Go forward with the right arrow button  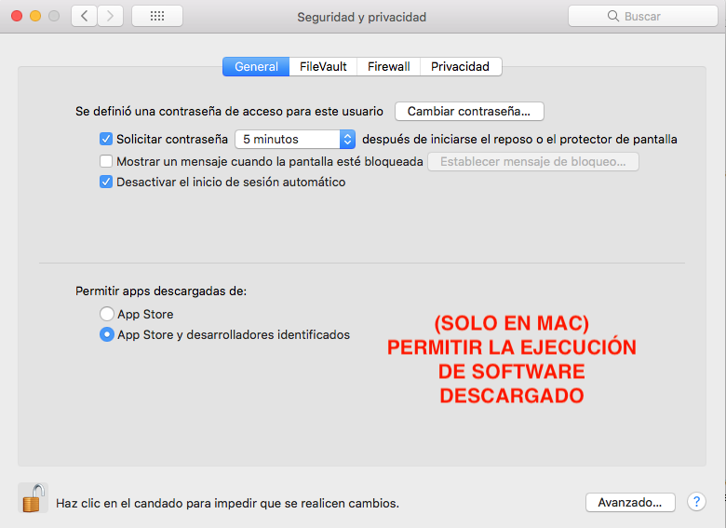tap(110, 16)
